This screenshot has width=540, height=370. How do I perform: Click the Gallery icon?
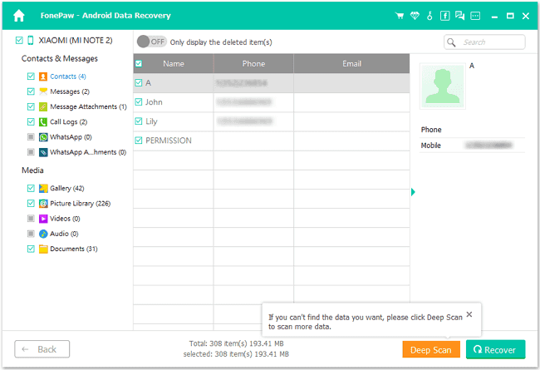pos(43,188)
